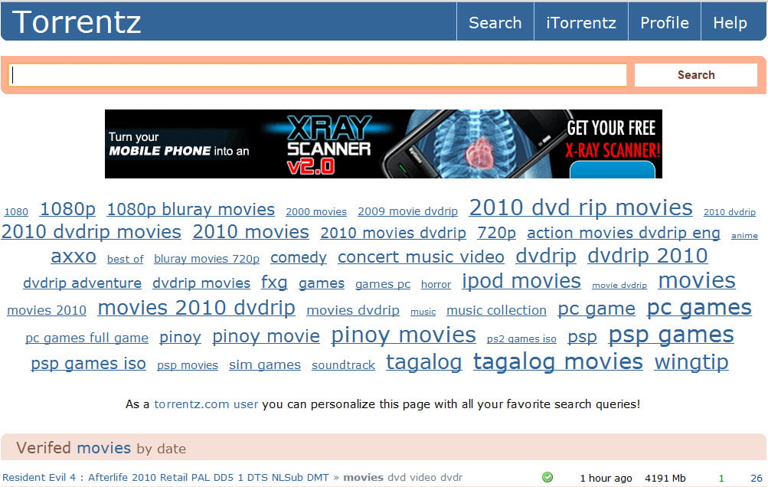The image size is (768, 487).
Task: Open the 'torrentz.com user' link
Action: (206, 404)
